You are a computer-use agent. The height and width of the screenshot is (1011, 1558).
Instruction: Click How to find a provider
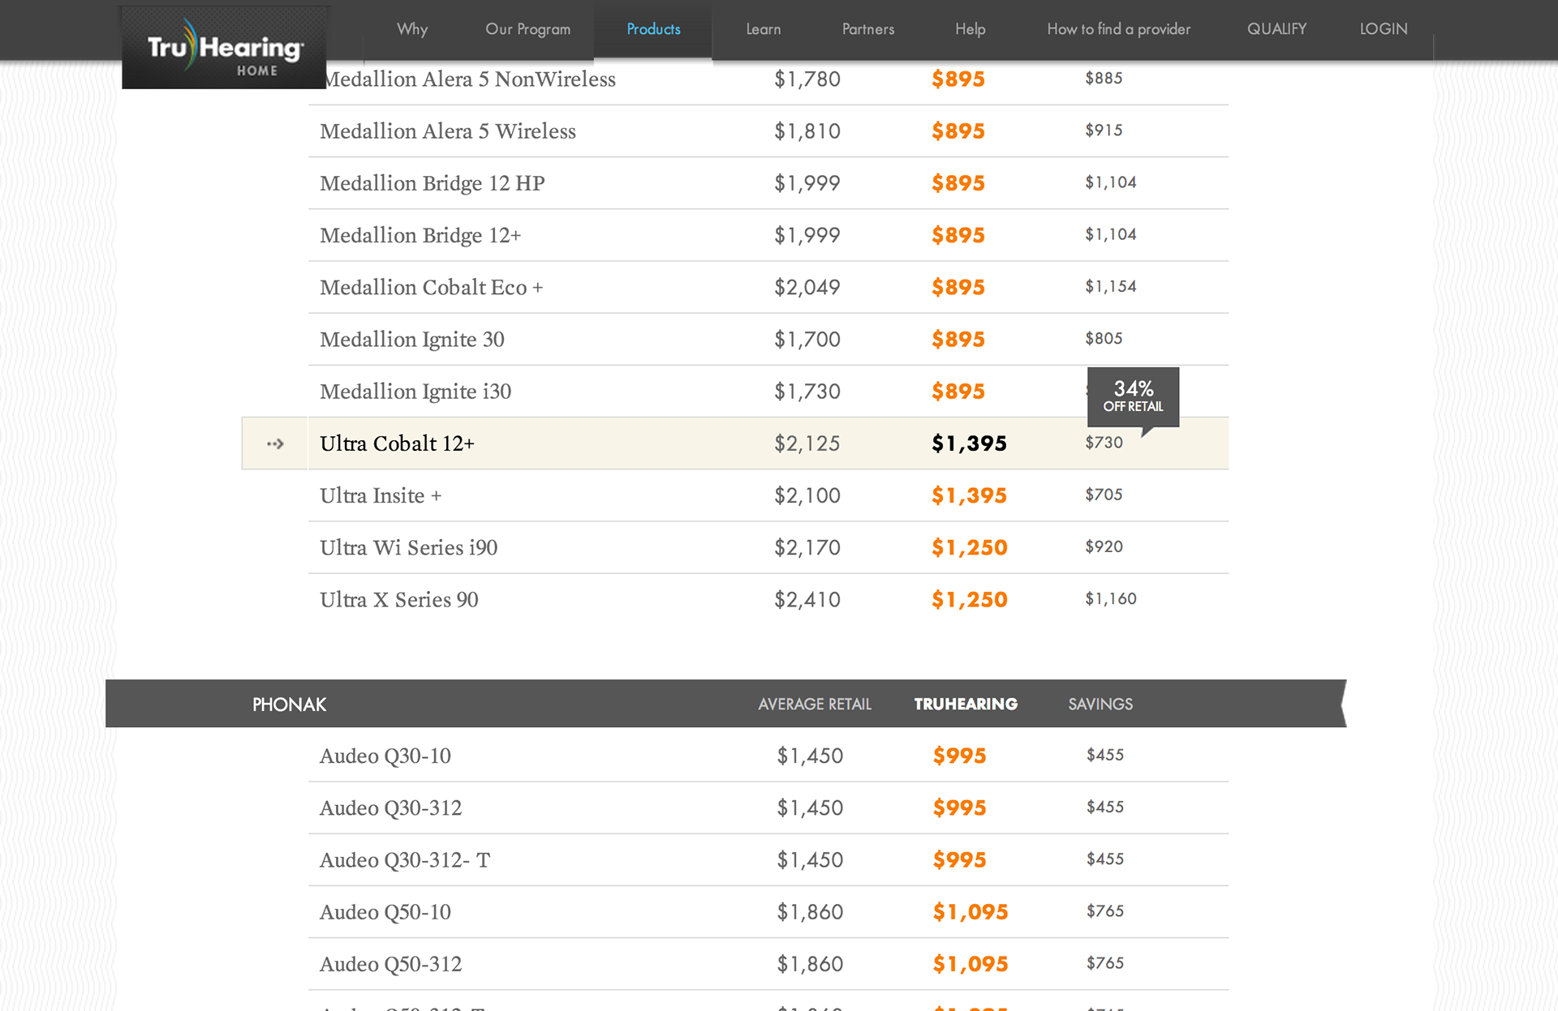(1119, 29)
